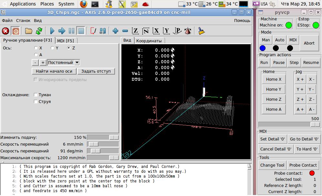Image resolution: width=322 pixels, height=196 pixels.
Task: Zoom out with the blue minus icon
Action: coord(125,31)
